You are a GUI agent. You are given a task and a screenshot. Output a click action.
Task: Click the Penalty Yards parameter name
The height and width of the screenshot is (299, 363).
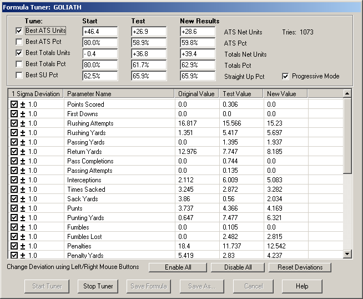pos(85,256)
